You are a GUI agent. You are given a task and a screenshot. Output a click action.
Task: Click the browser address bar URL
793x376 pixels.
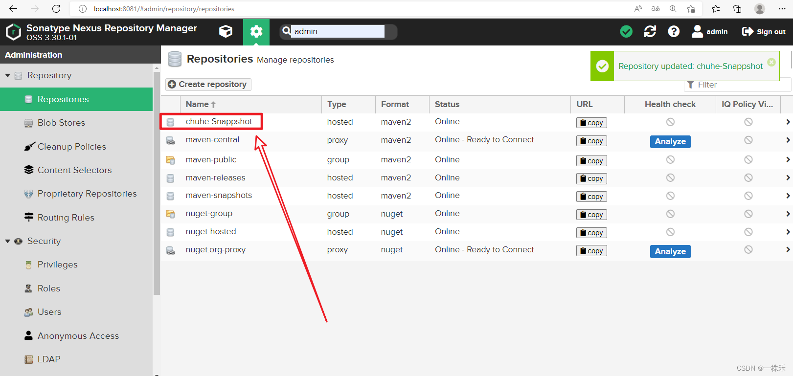pos(164,9)
